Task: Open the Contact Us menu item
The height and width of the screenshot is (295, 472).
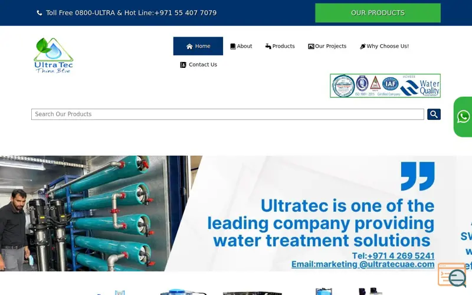Action: [198, 65]
